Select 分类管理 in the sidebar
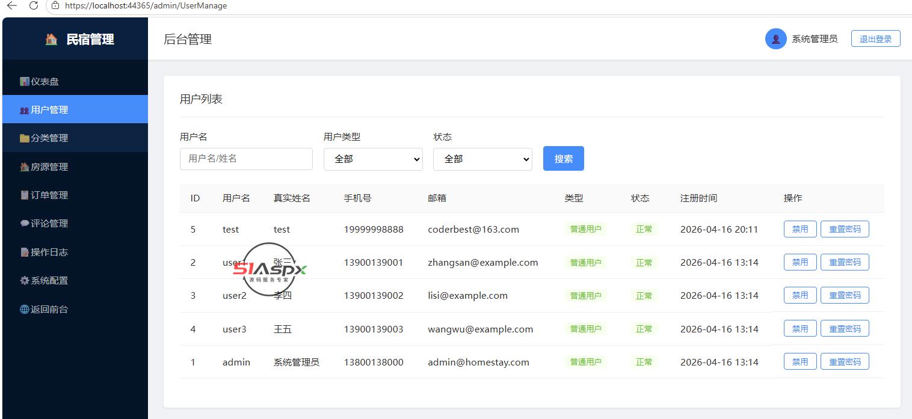Image resolution: width=912 pixels, height=419 pixels. (x=75, y=138)
